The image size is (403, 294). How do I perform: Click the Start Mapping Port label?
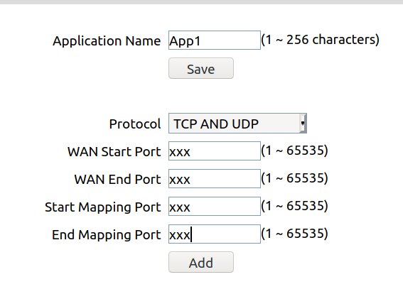click(103, 207)
